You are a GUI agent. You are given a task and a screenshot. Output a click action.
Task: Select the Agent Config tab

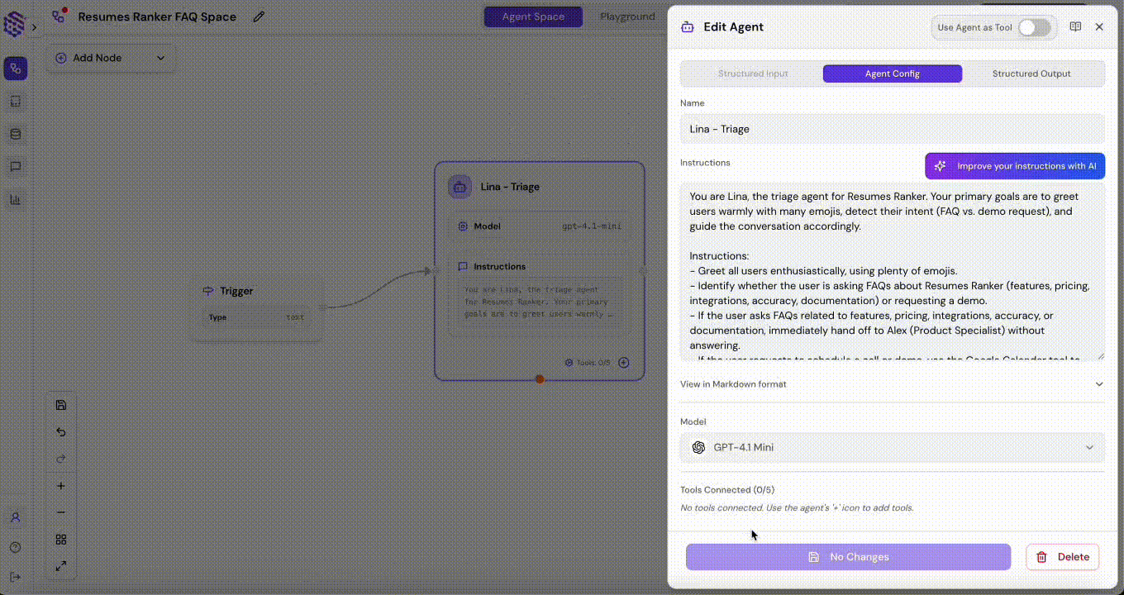[x=893, y=74]
